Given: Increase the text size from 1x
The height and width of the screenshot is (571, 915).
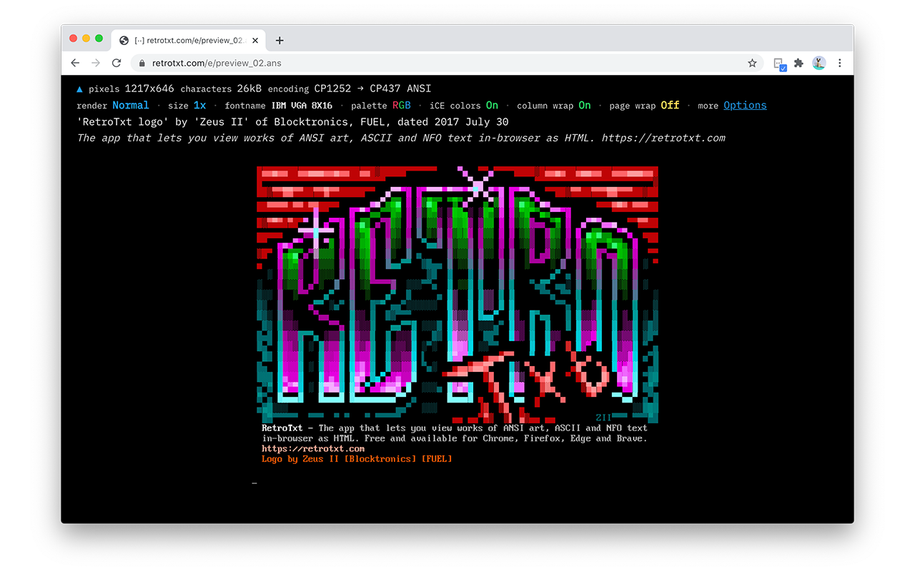Looking at the screenshot, I should click(x=199, y=105).
